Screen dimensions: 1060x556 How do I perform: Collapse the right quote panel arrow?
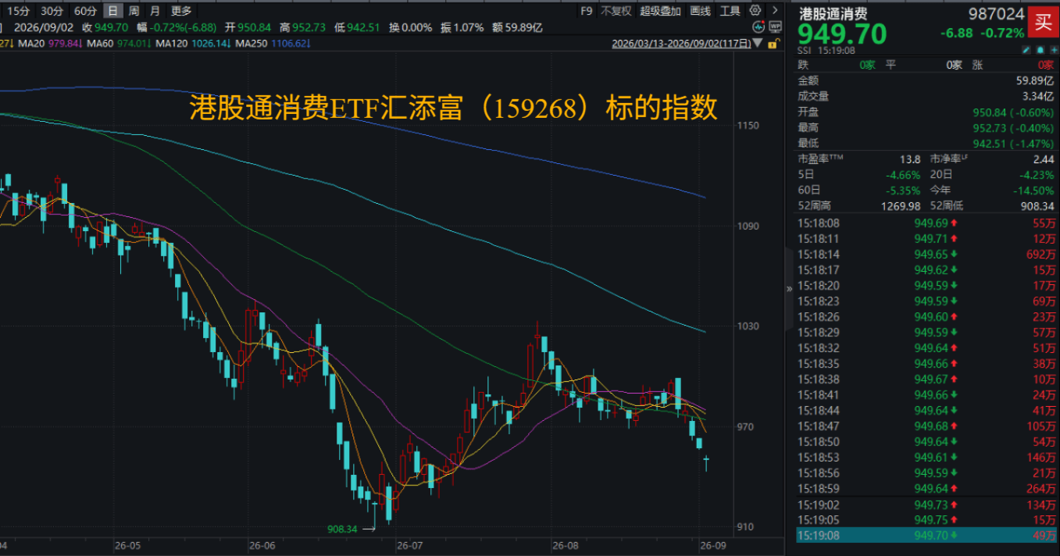point(789,288)
